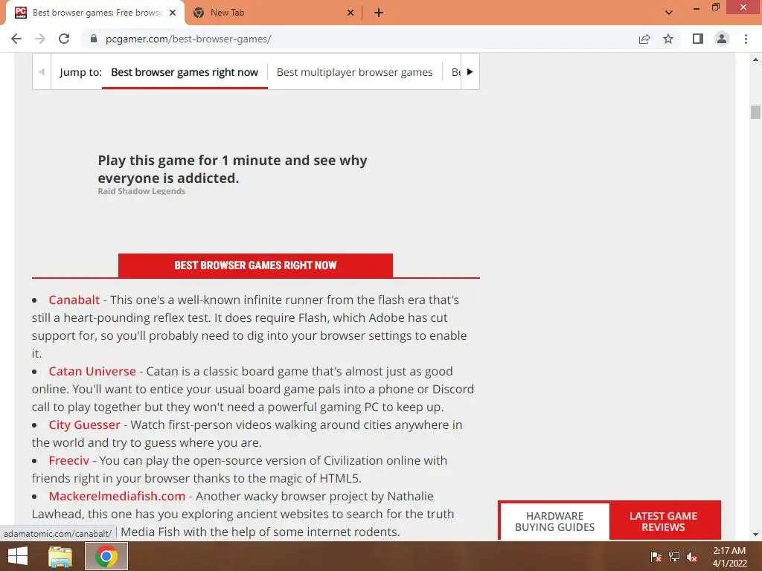
Task: Open the Chrome profile menu
Action: click(x=722, y=39)
